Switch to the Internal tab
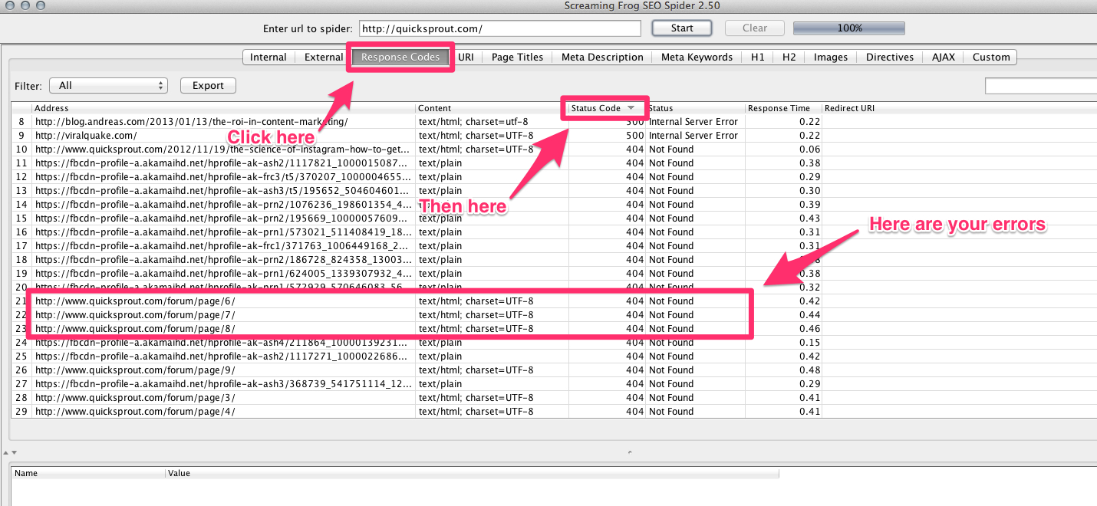The width and height of the screenshot is (1097, 506). point(268,58)
